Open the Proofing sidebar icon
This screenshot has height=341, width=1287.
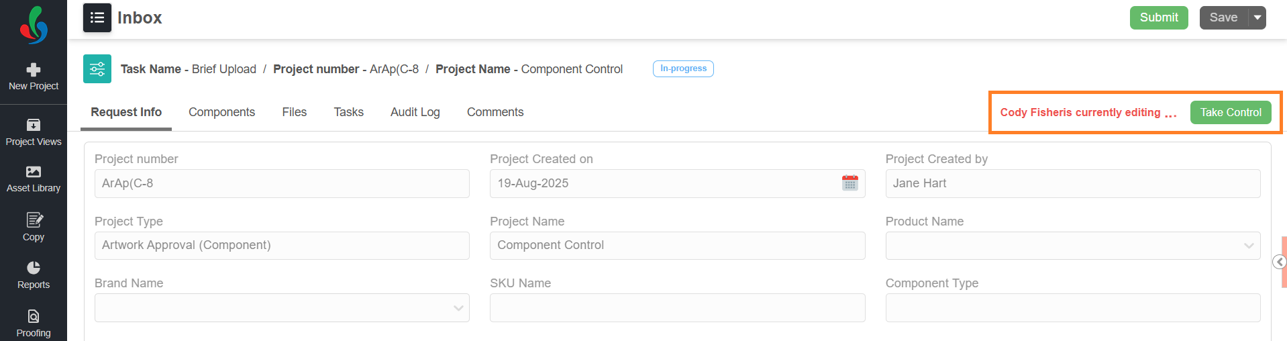34,315
